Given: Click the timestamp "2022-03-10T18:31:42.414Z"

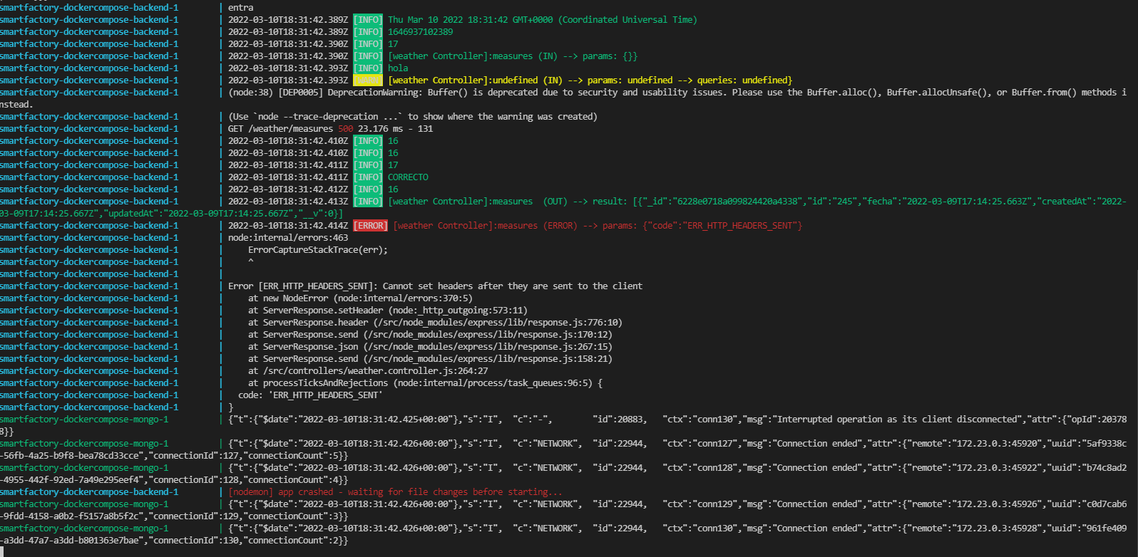Looking at the screenshot, I should [x=288, y=226].
